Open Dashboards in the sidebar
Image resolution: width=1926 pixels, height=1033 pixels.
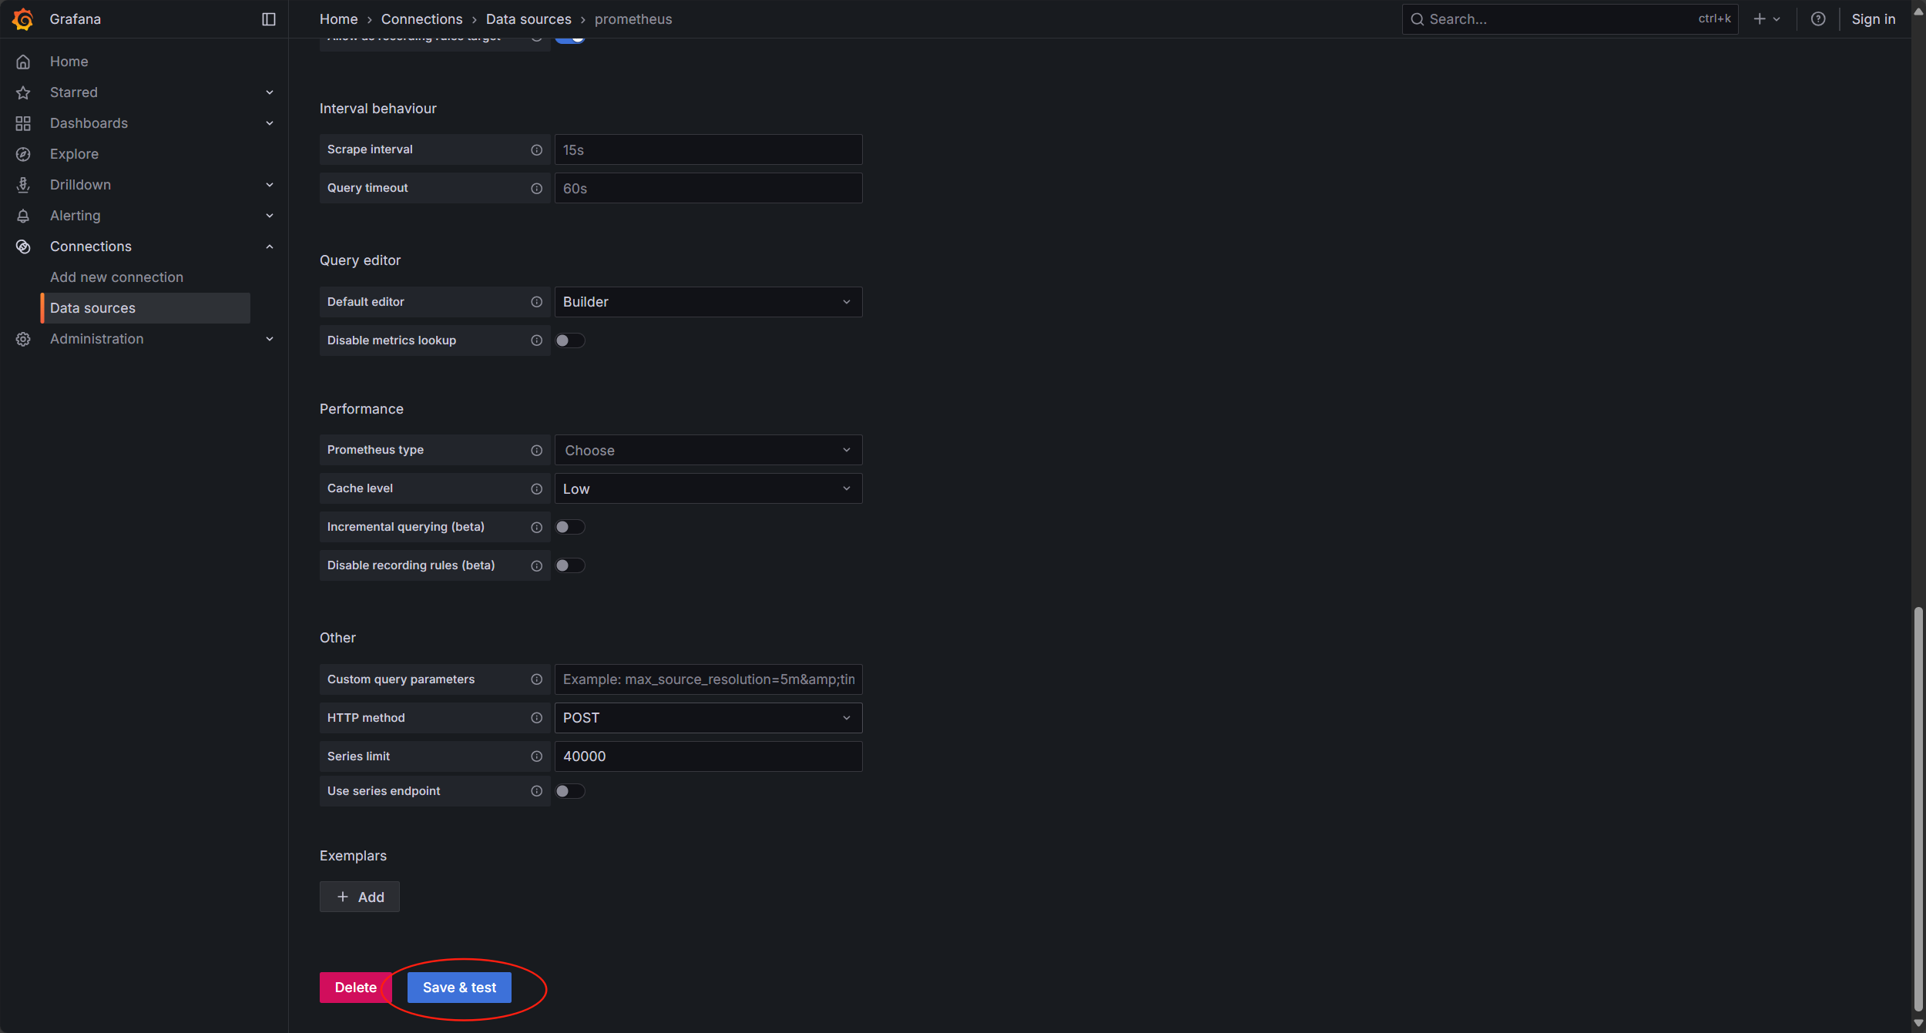coord(89,123)
